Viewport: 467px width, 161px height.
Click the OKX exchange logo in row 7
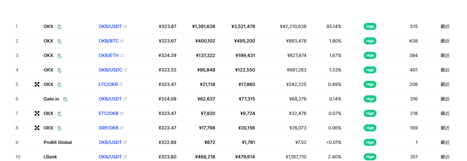(37, 113)
